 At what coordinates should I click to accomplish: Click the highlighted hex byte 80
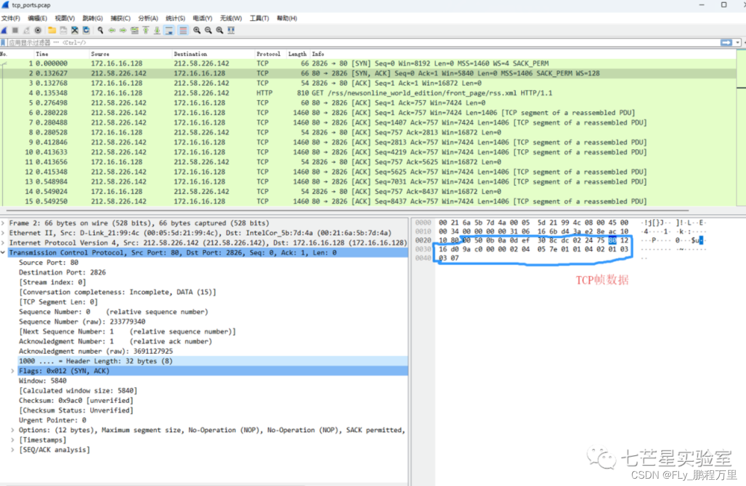(613, 240)
